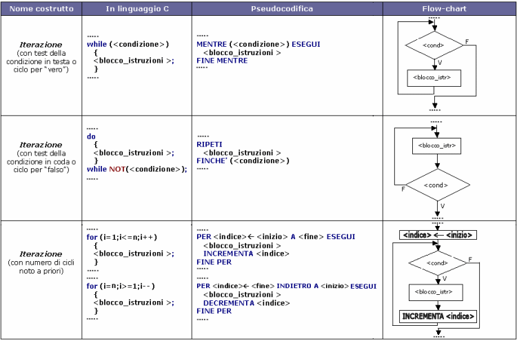Screen dimensions: 517x341
Task: Click the description mentioning ciclo per "falso"
Action: 41,161
